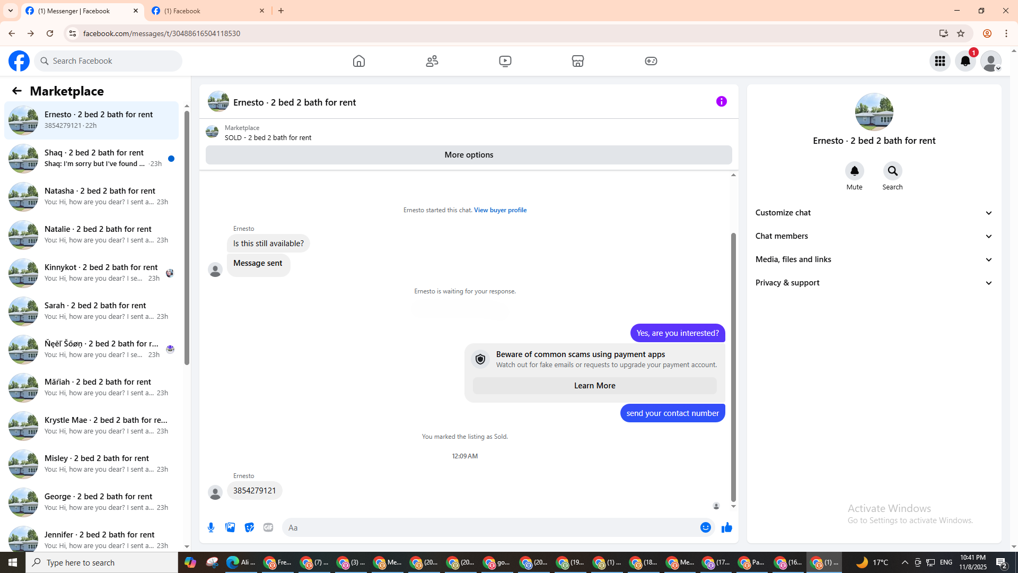1018x573 pixels.
Task: Open Facebook Marketplace from top navigation
Action: tap(578, 61)
